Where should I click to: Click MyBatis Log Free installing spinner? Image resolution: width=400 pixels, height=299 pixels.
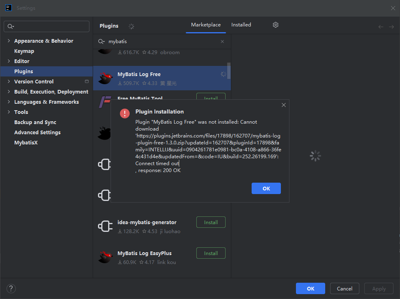[x=224, y=74]
